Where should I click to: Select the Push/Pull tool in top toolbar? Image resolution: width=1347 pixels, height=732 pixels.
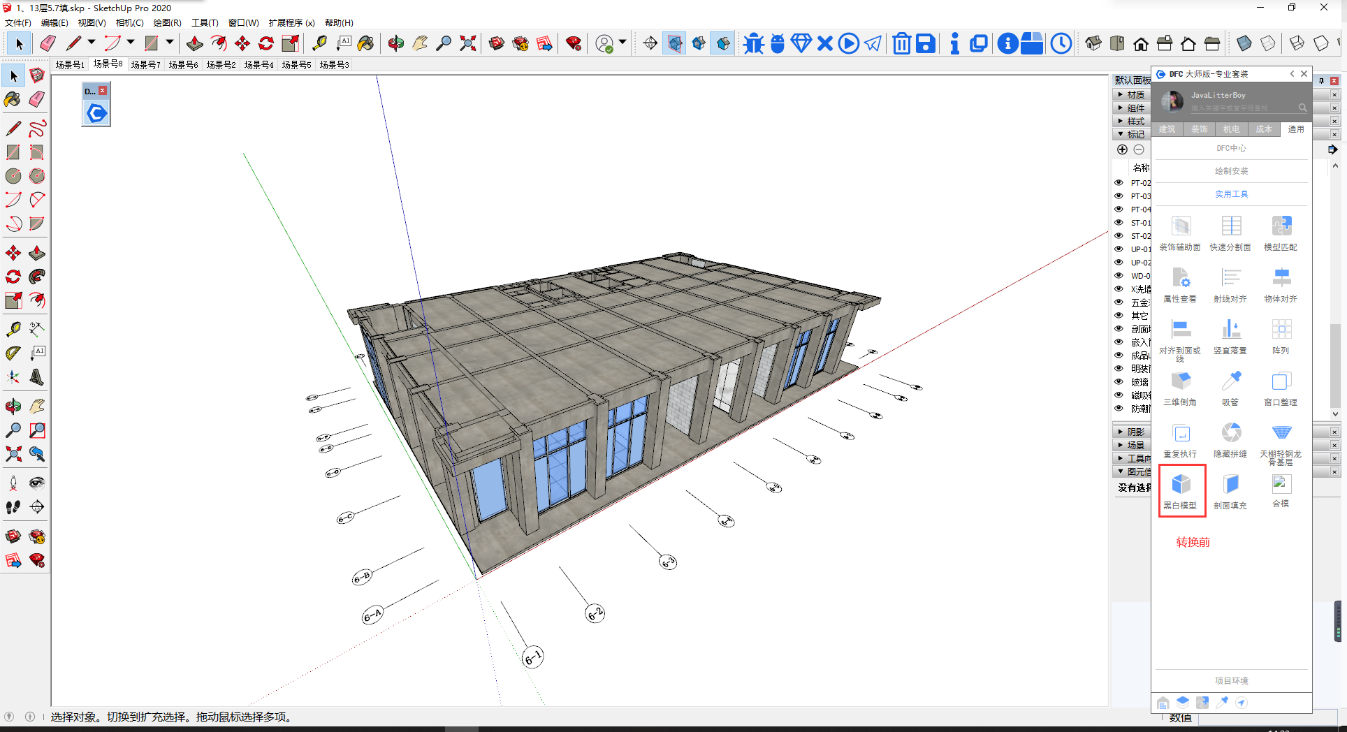(194, 44)
